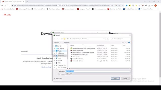The height and width of the screenshot is (90, 161).
Task: Bookmark this page with the star icon
Action: 123,5
